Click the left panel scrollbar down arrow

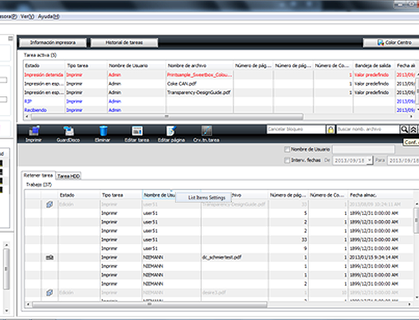6,310
